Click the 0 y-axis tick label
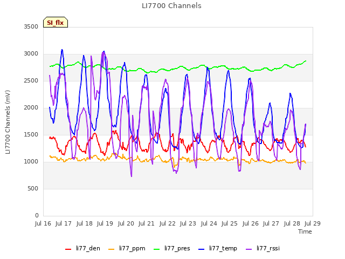 [37, 215]
